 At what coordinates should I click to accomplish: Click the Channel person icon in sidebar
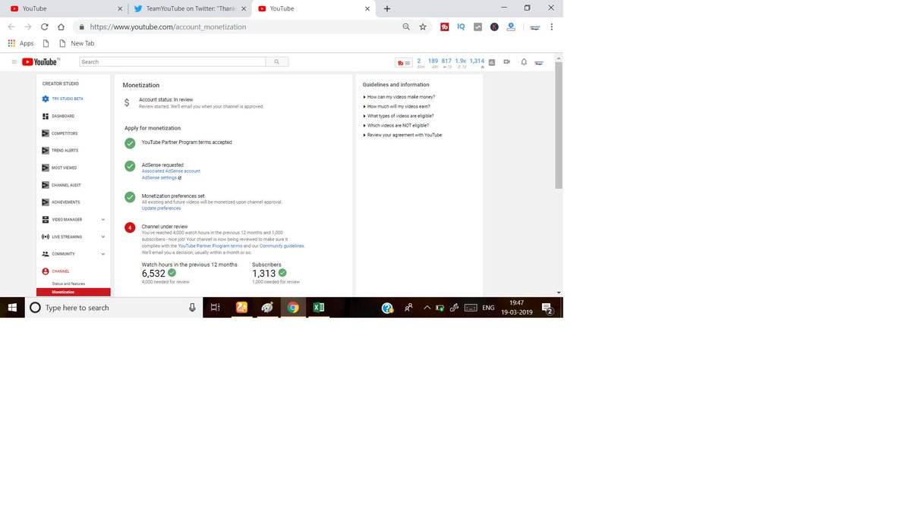46,271
